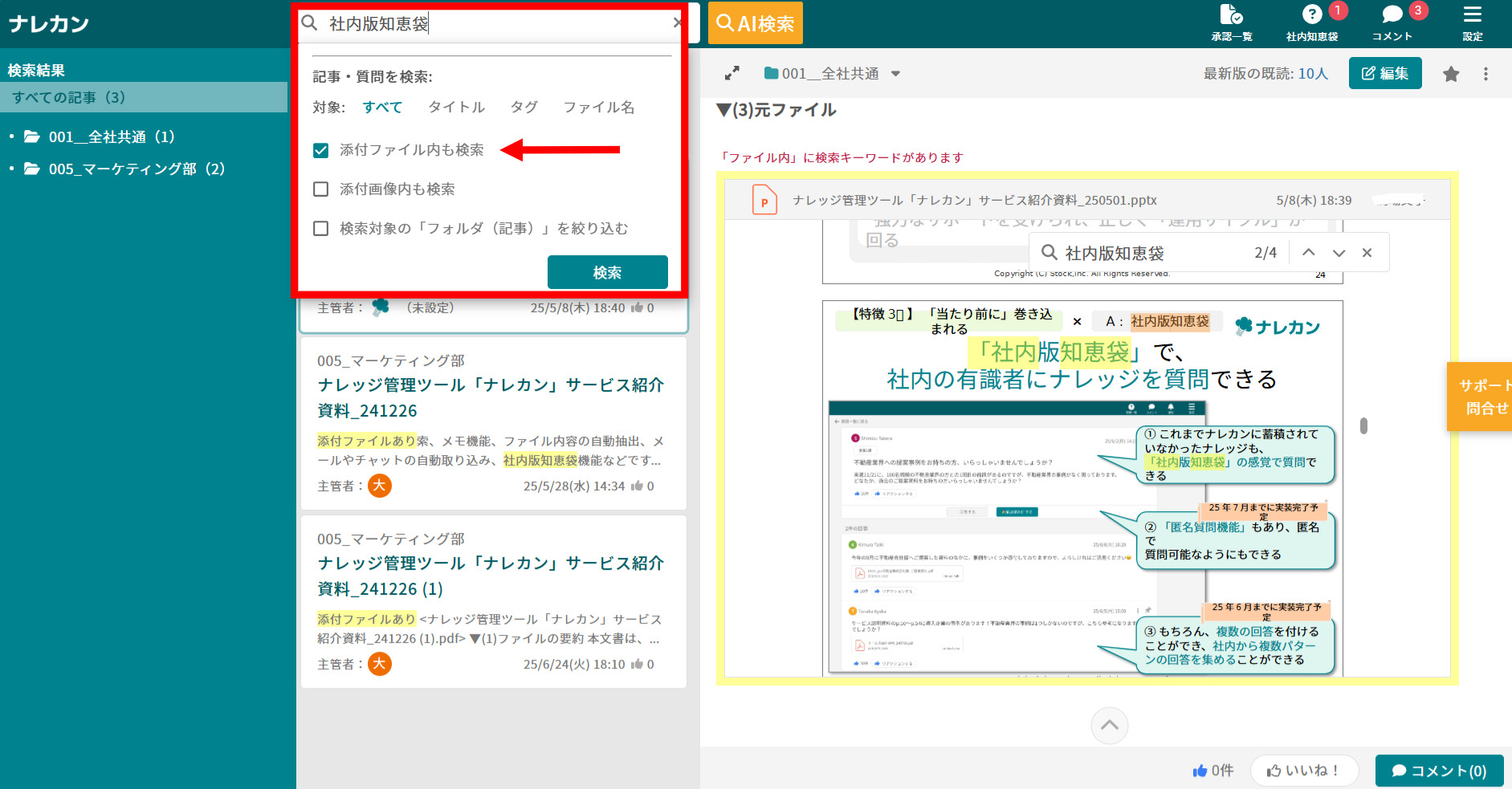Open the three-dot overflow menu

(1486, 73)
